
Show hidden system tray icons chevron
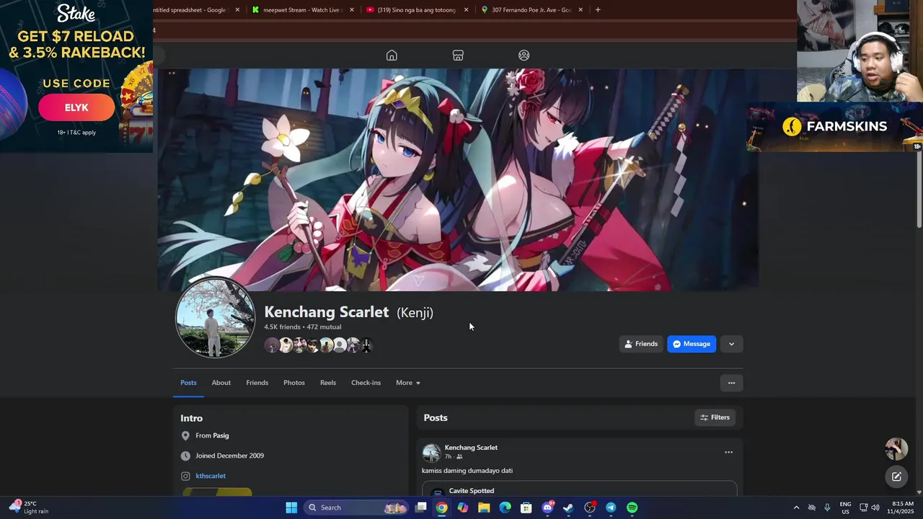pyautogui.click(x=796, y=507)
